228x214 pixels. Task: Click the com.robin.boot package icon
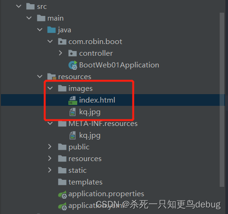coord(62,42)
